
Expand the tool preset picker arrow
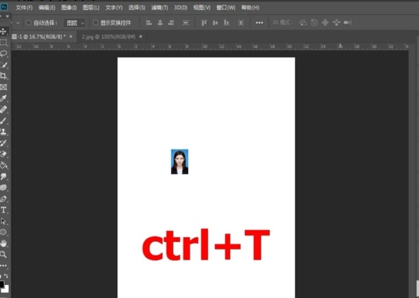pos(18,23)
